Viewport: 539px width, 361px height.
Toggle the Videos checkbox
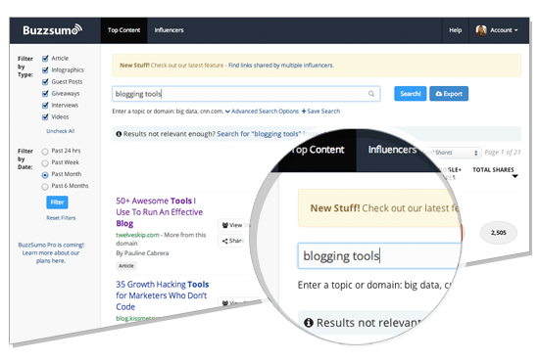pyautogui.click(x=45, y=117)
